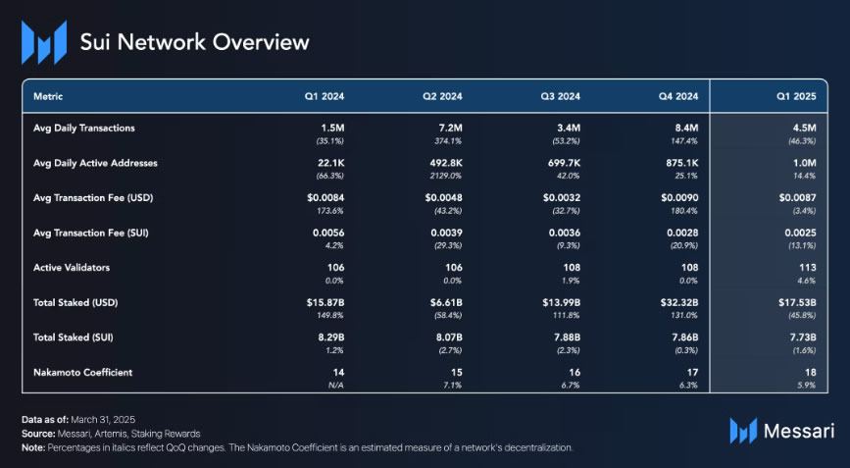Select the Avg Daily Active Addresses label

[95, 162]
